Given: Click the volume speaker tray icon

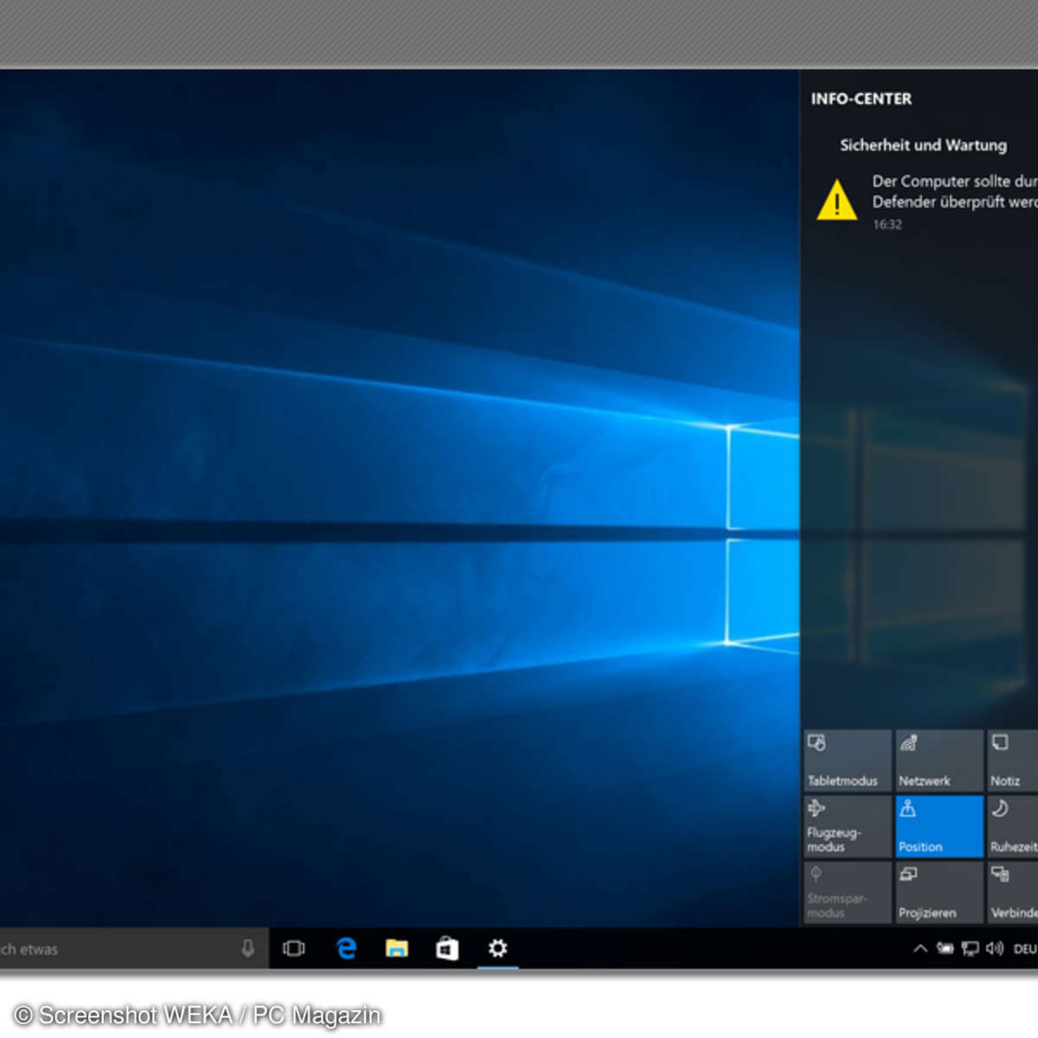Looking at the screenshot, I should coord(995,949).
